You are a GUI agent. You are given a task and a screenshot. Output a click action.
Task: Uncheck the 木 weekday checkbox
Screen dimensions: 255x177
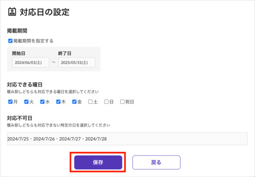point(58,102)
